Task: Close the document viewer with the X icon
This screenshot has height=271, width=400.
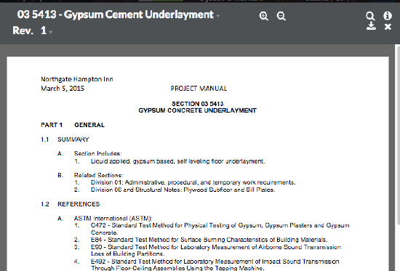Action: click(388, 26)
